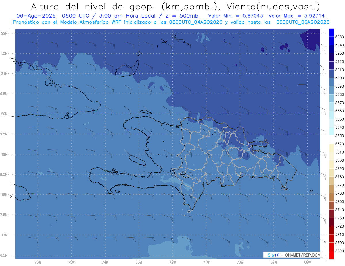This screenshot has width=345, height=266.
Task: Select the 'Valor Max. = 5.92714' text
Action: [x=296, y=16]
